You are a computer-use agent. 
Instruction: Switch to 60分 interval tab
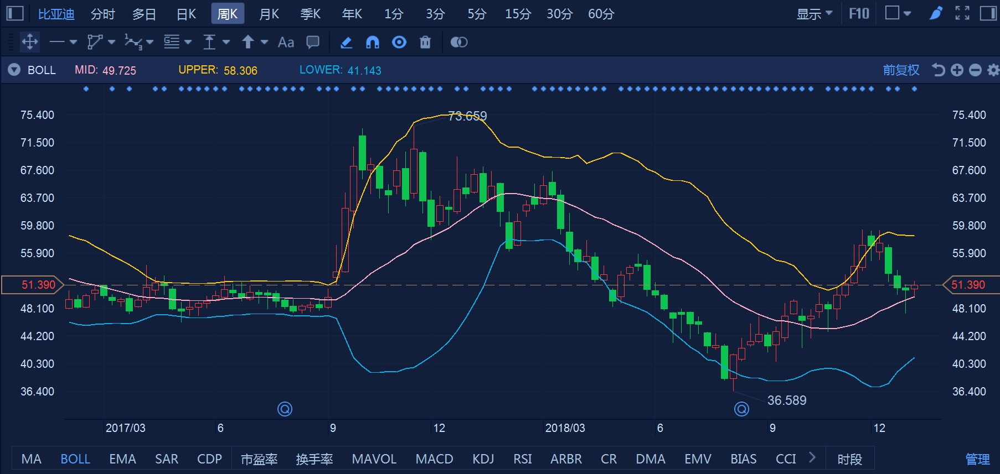coord(601,14)
